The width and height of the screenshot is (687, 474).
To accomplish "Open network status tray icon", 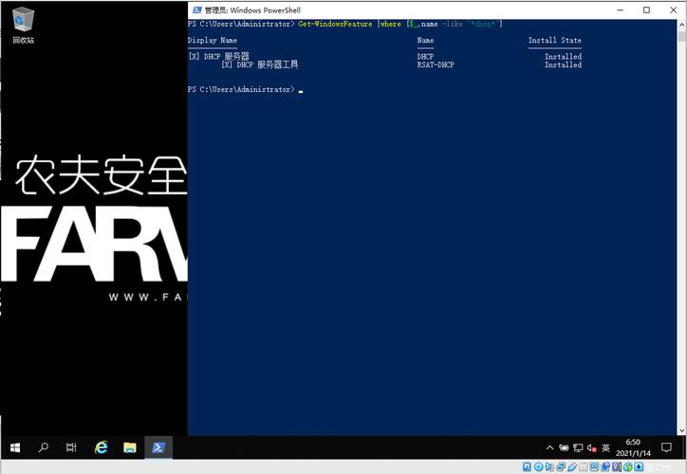I will [x=578, y=447].
